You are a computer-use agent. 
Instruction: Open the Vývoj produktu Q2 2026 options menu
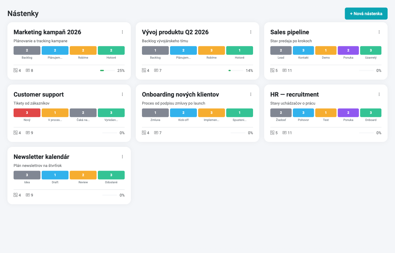(251, 32)
